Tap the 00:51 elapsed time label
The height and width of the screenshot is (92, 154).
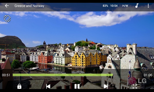point(6,75)
